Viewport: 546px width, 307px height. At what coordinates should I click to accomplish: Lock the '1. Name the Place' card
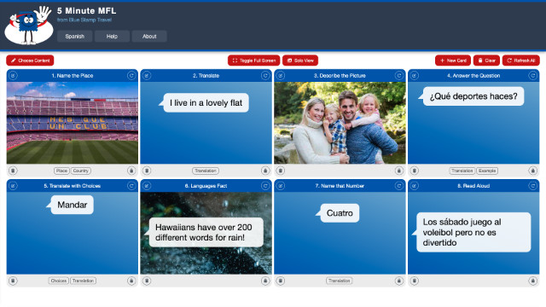[131, 171]
